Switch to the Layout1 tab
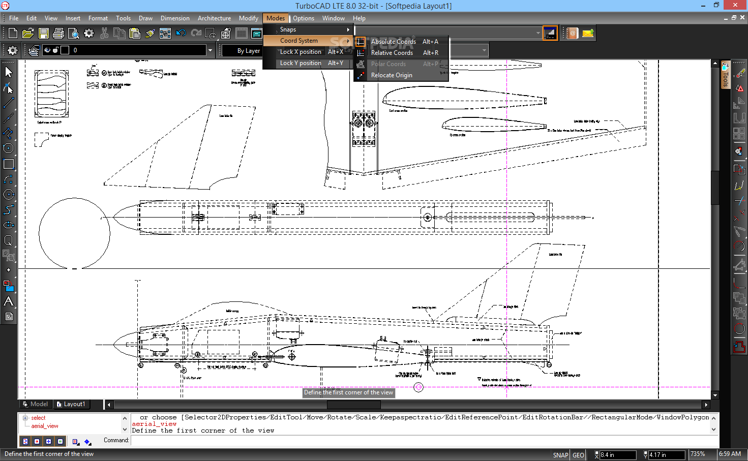The width and height of the screenshot is (748, 461). pyautogui.click(x=71, y=404)
